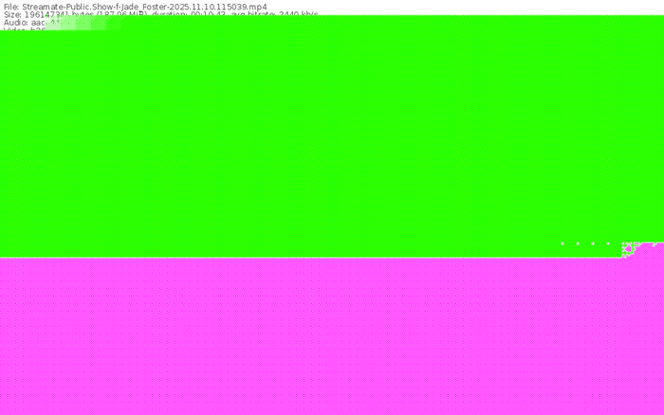Screen dimensions: 664x415
Task: Click the jagged white artifact at the green-magenta boundary
Action: click(x=628, y=249)
